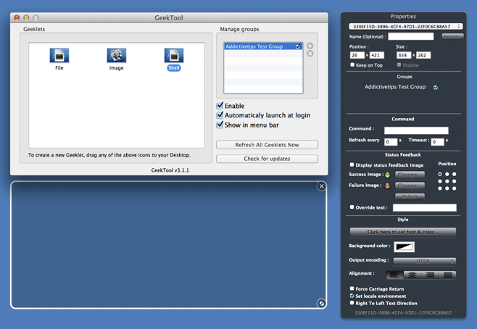Screen dimensions: 477x329
Task: Click the Position X field showing 26
Action: (x=357, y=55)
